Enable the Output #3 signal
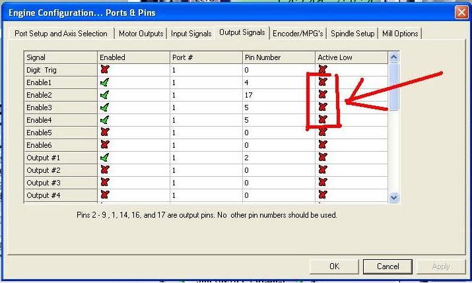This screenshot has width=472, height=283. 104,183
